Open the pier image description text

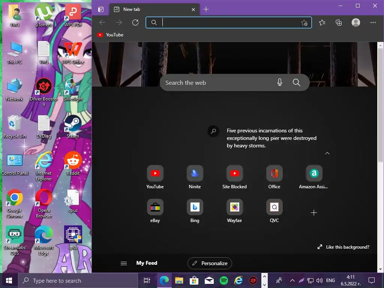click(271, 138)
